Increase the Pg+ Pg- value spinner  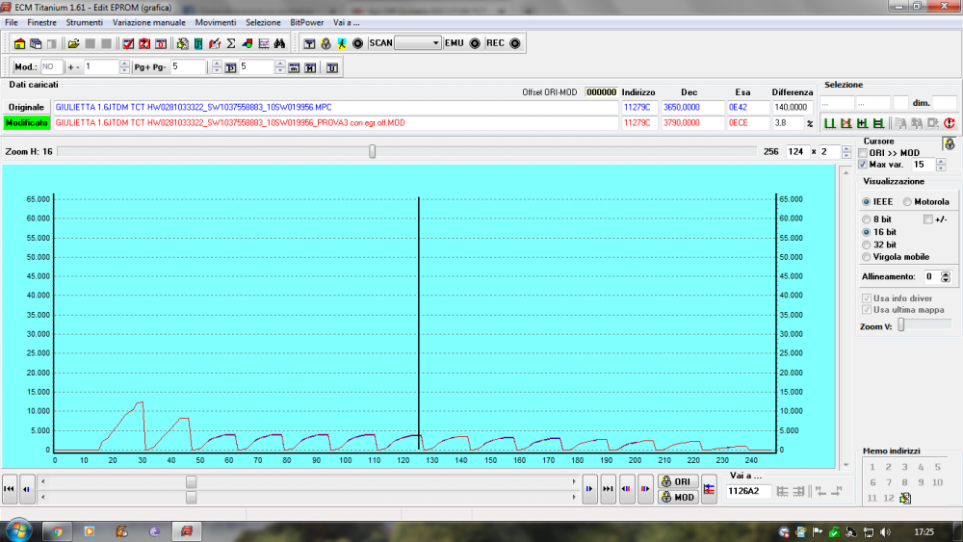[216, 64]
